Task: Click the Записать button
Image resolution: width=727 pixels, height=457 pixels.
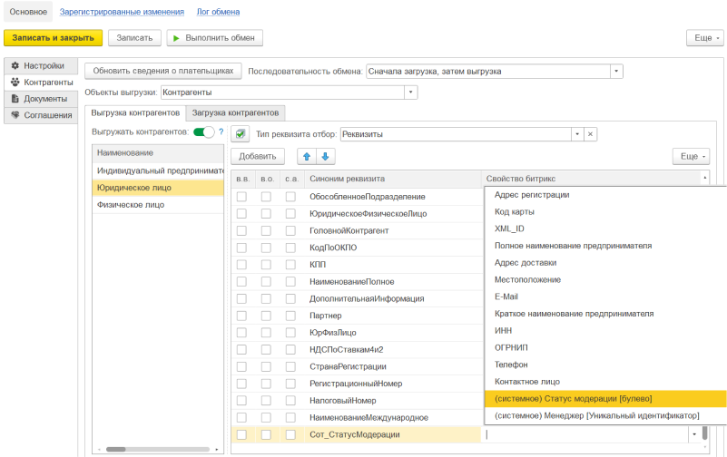Action: coord(134,38)
